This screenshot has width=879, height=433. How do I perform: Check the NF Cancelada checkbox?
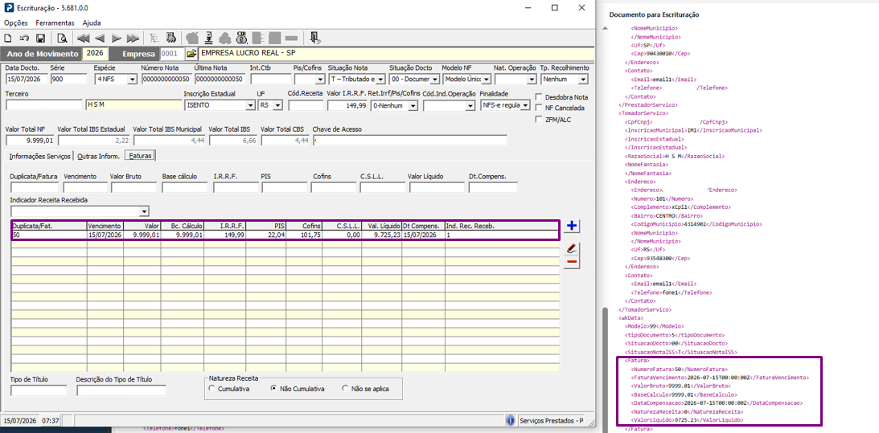[540, 108]
